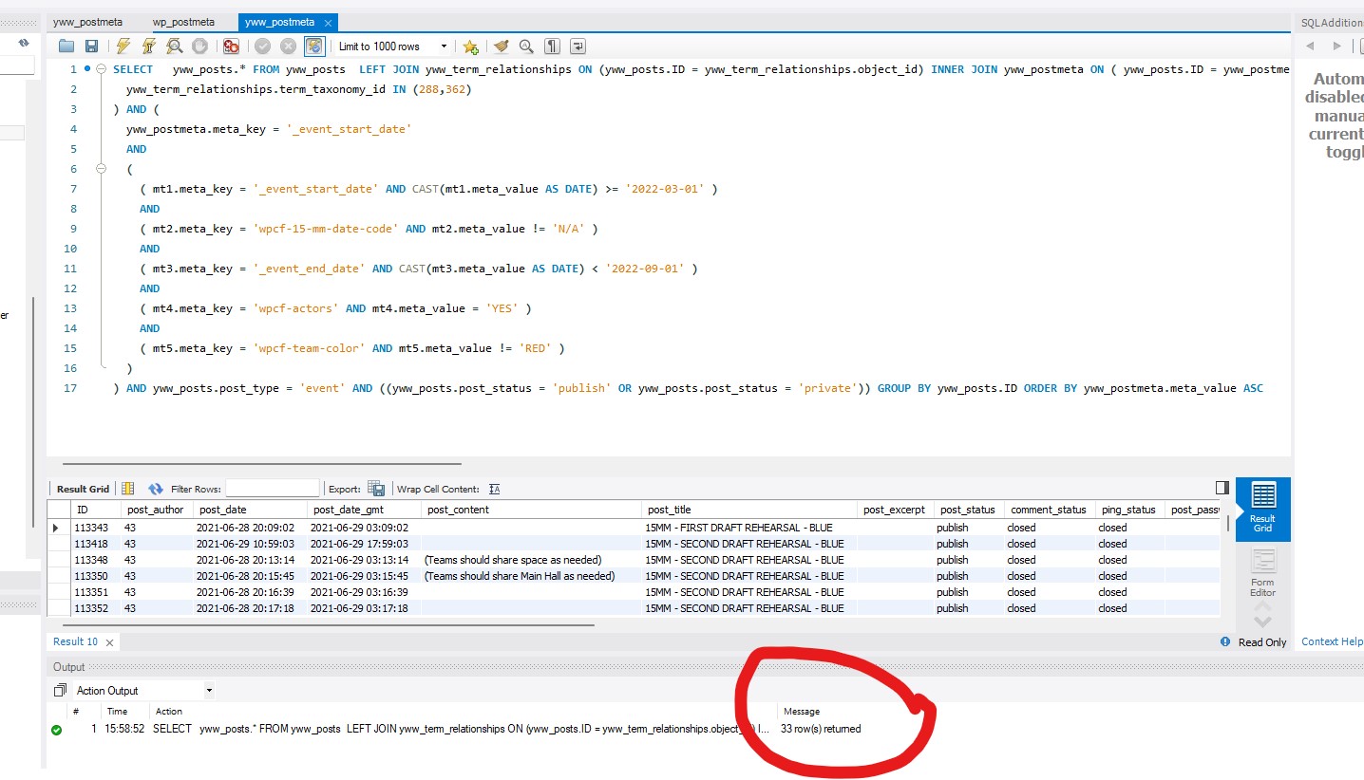Toggle stop-on-error execution mode icon
The width and height of the screenshot is (1364, 780).
click(231, 46)
